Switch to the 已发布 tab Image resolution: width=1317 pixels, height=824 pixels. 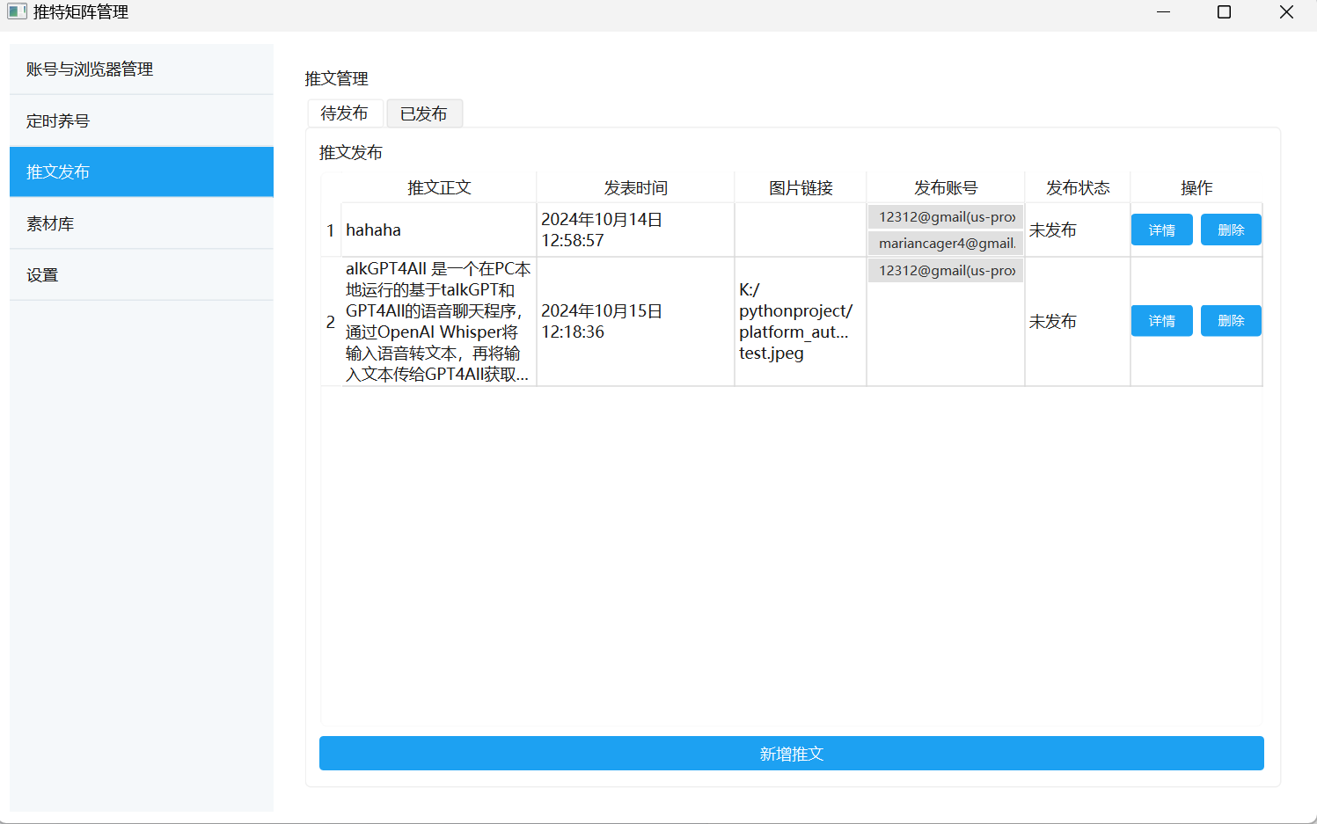point(424,114)
